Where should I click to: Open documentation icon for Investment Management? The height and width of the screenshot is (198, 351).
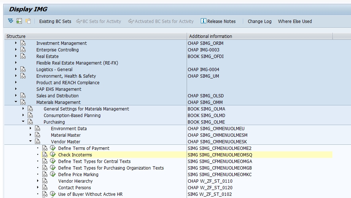(x=23, y=43)
